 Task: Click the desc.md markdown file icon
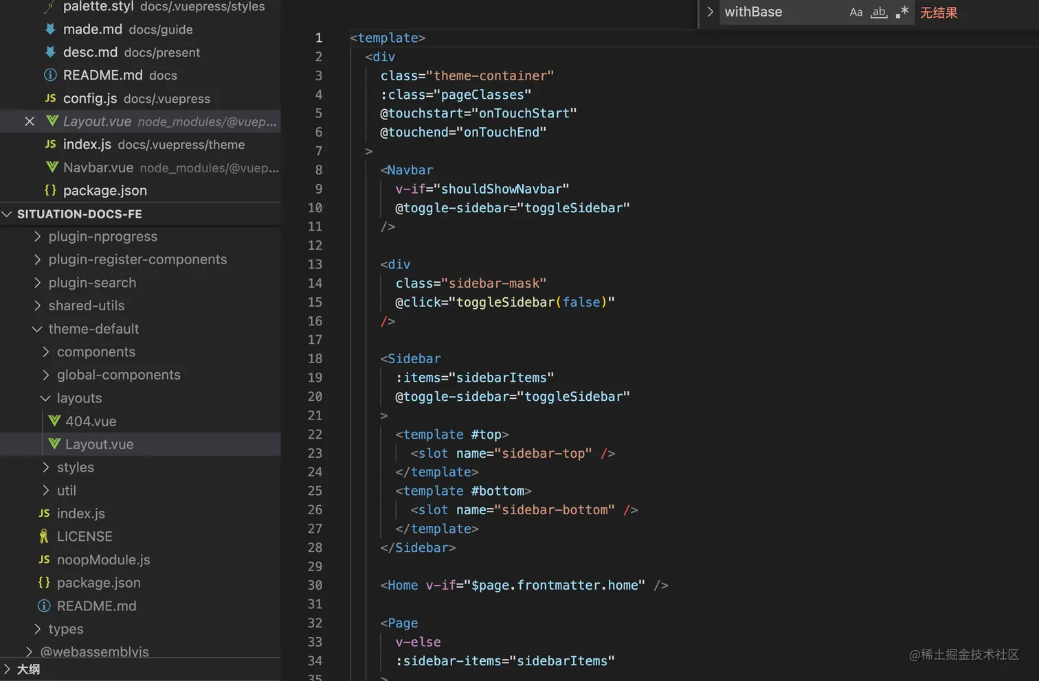[x=50, y=52]
